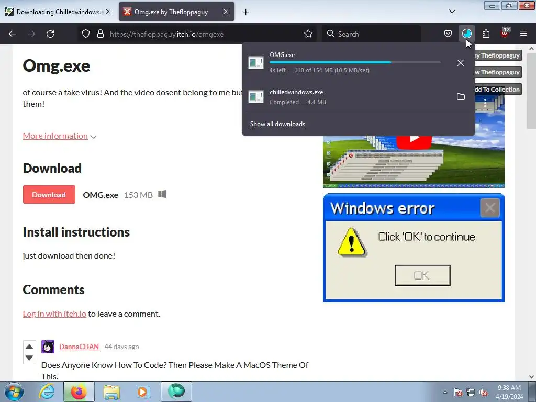The height and width of the screenshot is (402, 536).
Task: Cancel the OMG.exe download
Action: 461,63
